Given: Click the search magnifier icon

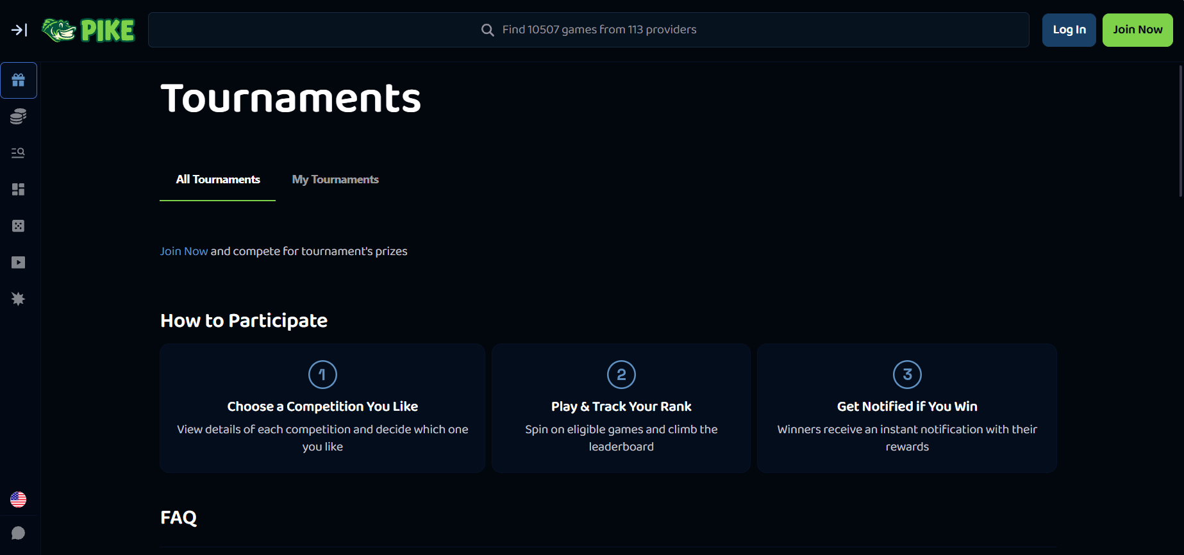Looking at the screenshot, I should tap(488, 30).
